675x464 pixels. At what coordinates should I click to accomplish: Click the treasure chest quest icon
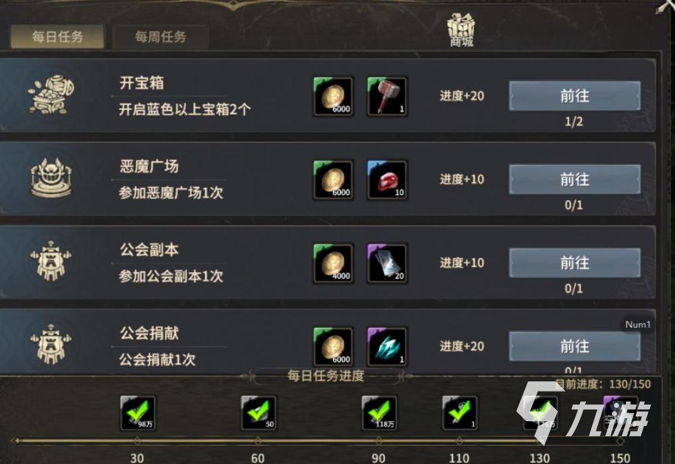click(51, 94)
